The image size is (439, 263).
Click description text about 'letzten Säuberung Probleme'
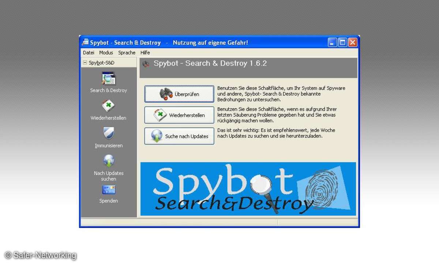277,115
